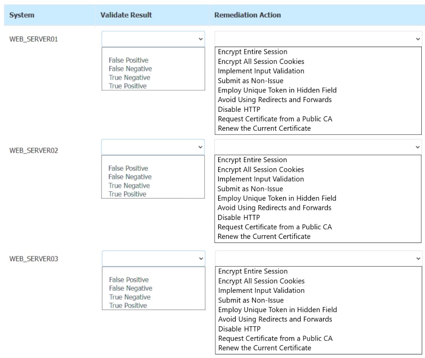Open the Remediation Action dropdown for WEB_SERVER03
This screenshot has width=425, height=358.
click(x=318, y=258)
